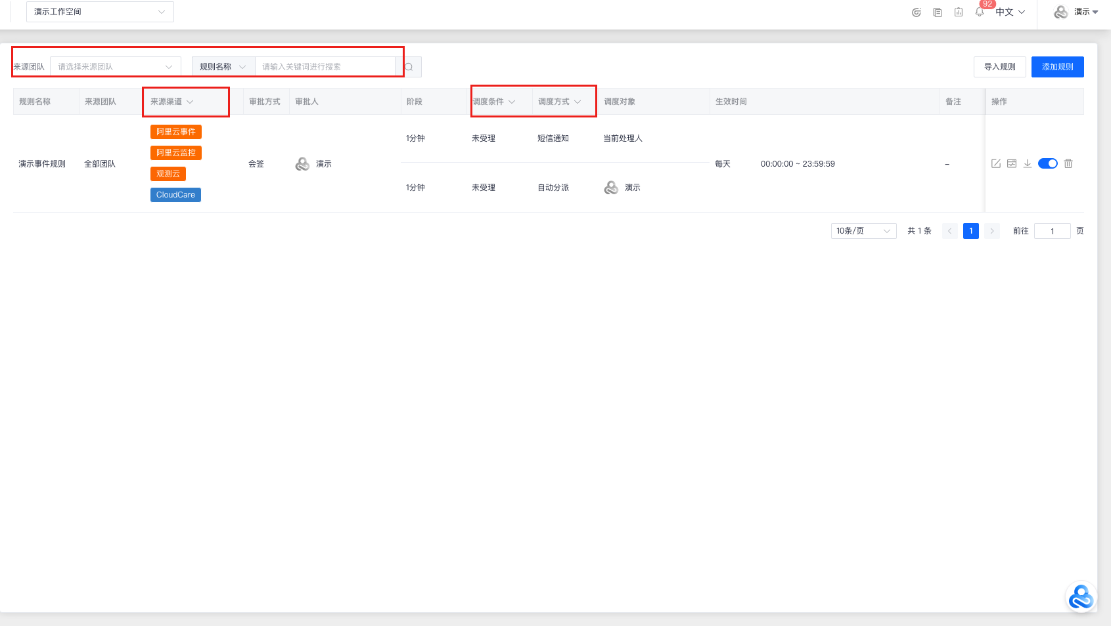
Task: Open the 中文 language menu
Action: 1010,12
